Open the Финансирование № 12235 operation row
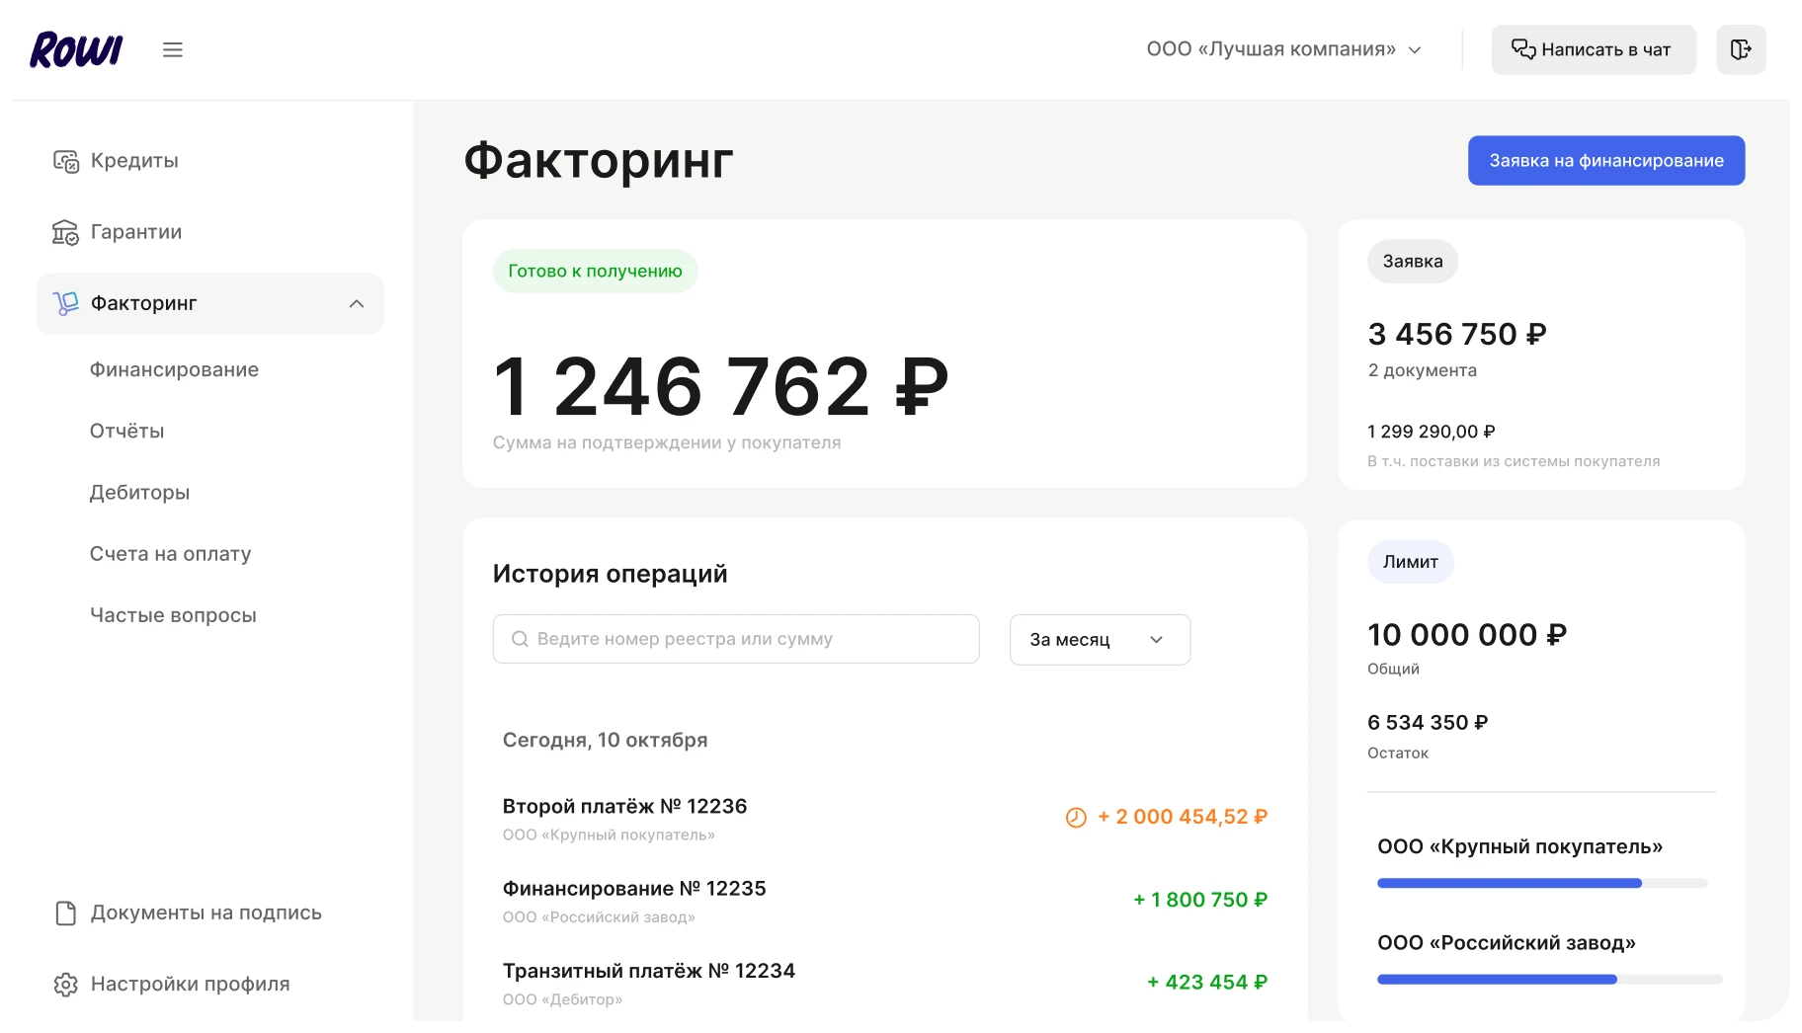 pos(884,901)
